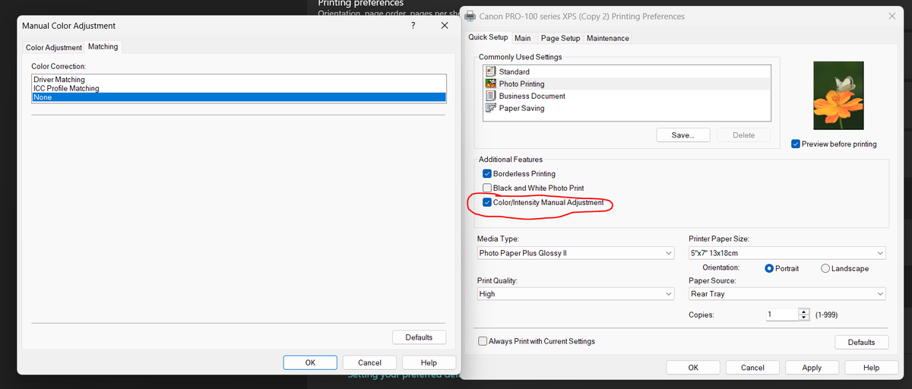Screen dimensions: 912x389
Task: Click the Save... button
Action: (682, 135)
